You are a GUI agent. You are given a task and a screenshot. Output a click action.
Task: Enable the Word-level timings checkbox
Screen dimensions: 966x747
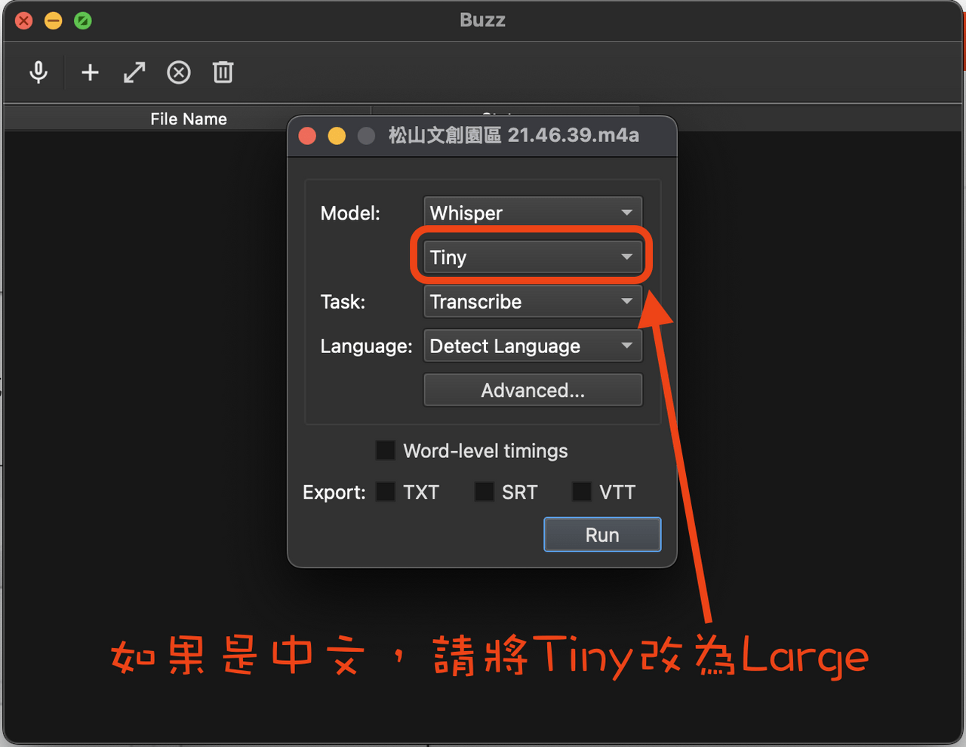386,450
